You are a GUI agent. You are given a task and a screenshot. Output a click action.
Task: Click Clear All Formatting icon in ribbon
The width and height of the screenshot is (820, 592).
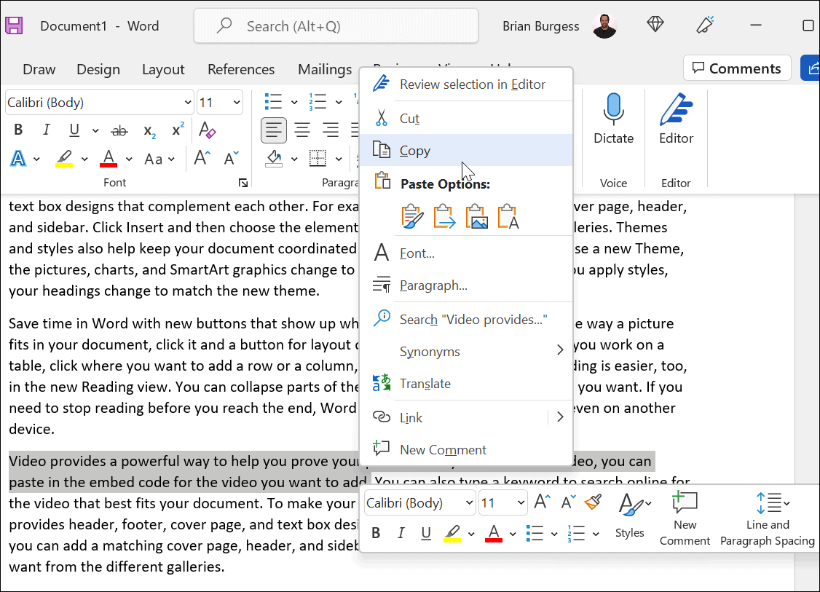208,131
